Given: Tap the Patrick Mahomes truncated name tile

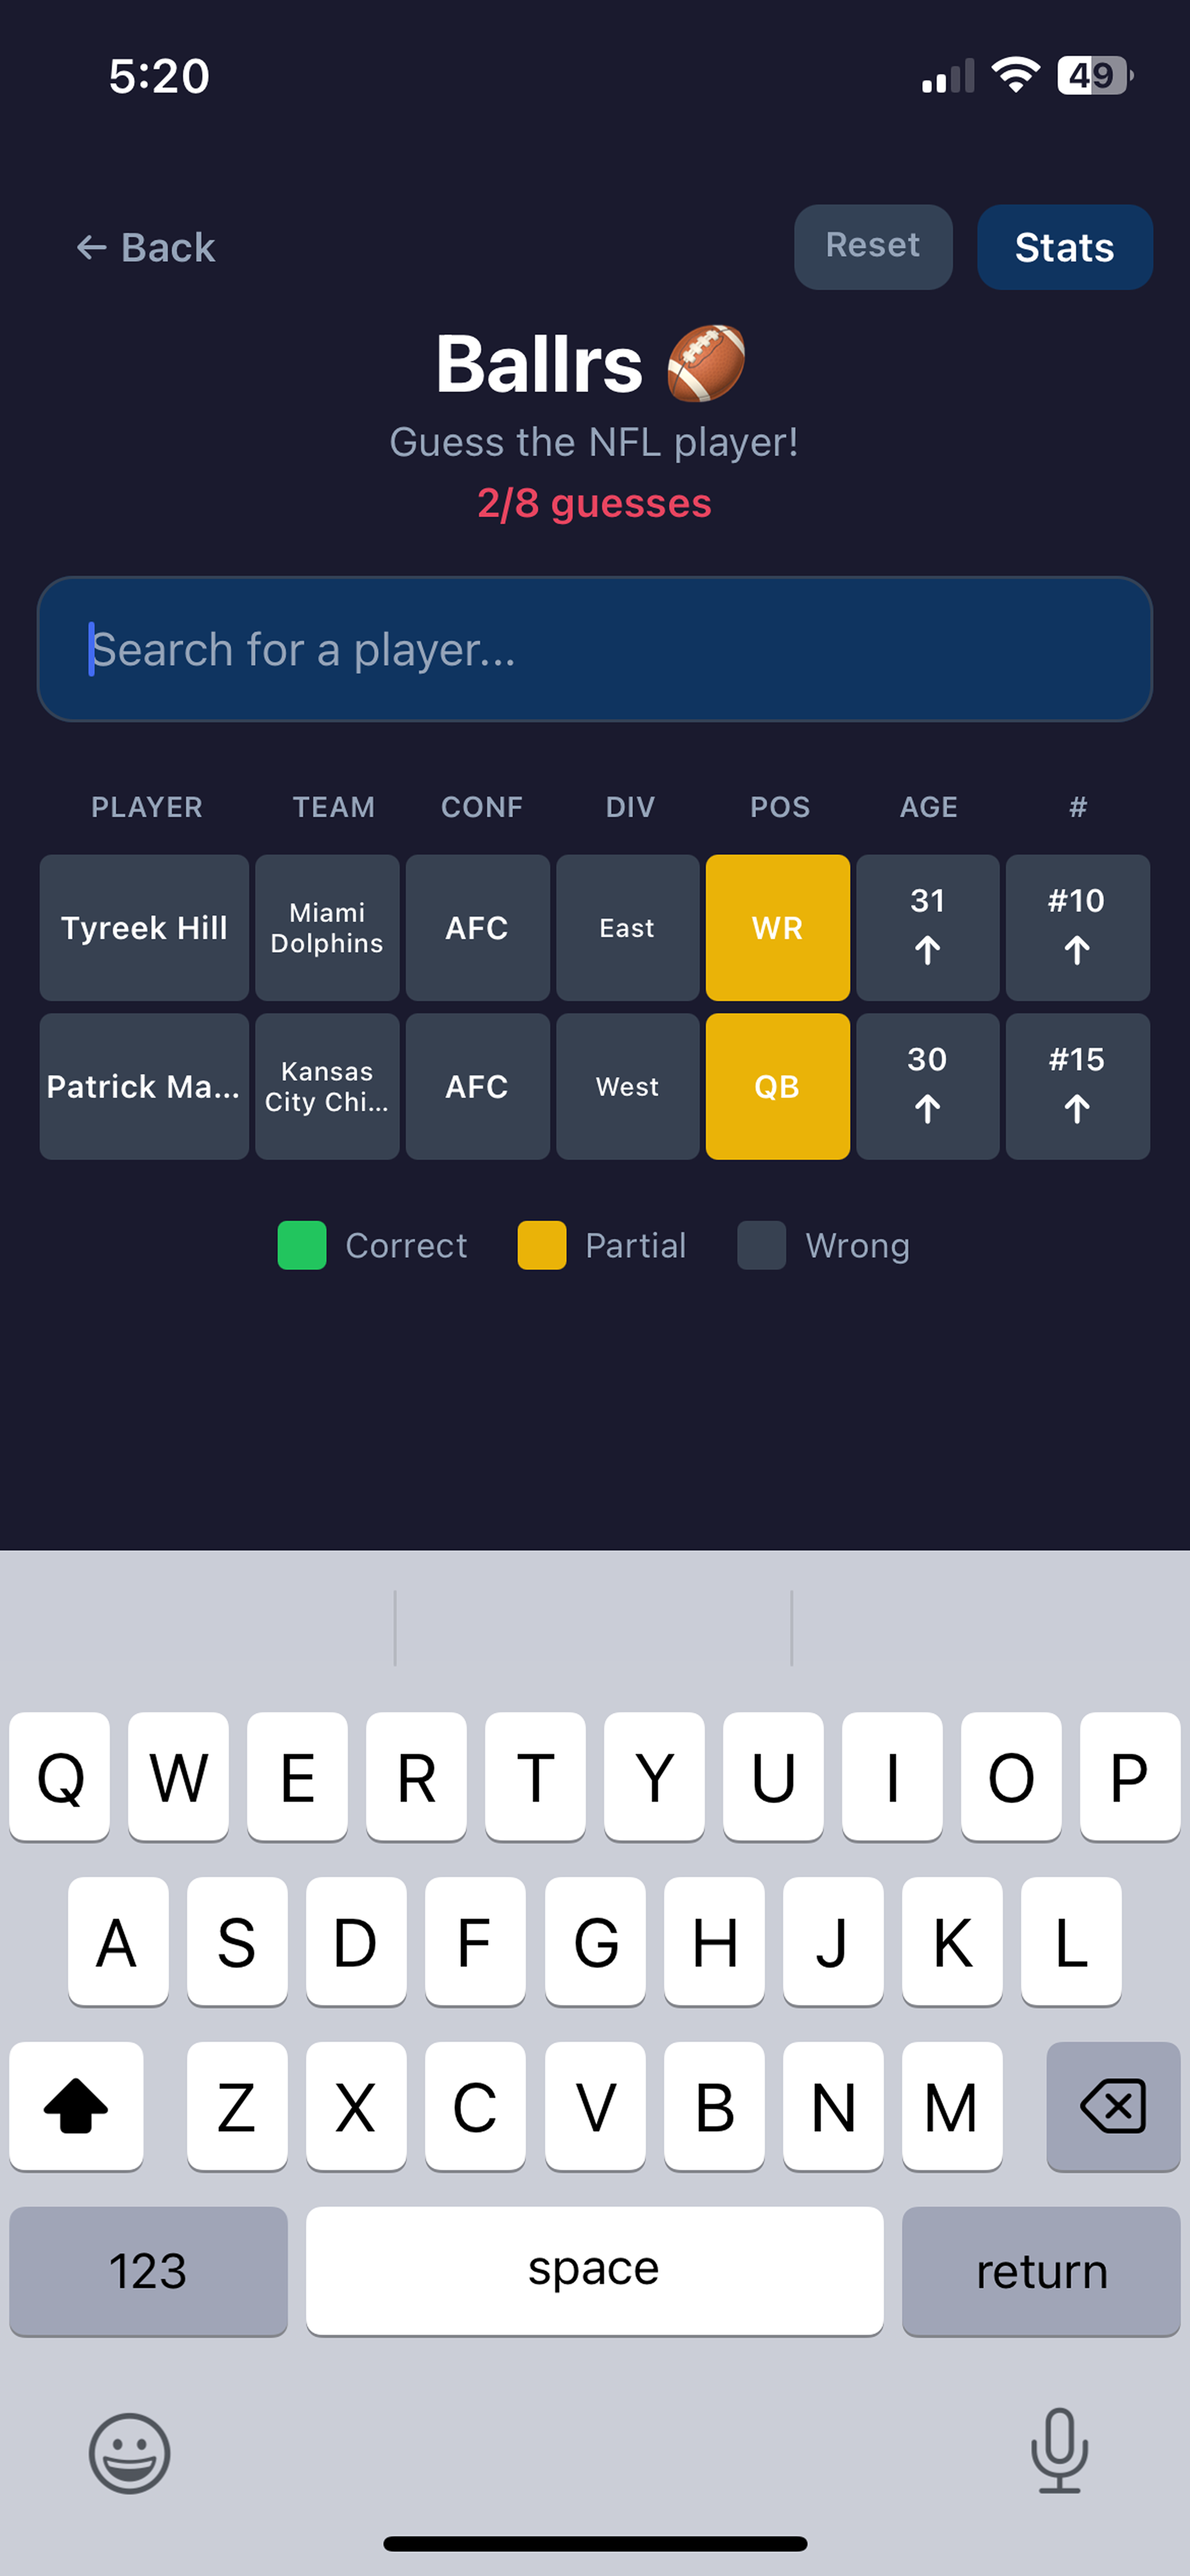Looking at the screenshot, I should (143, 1086).
